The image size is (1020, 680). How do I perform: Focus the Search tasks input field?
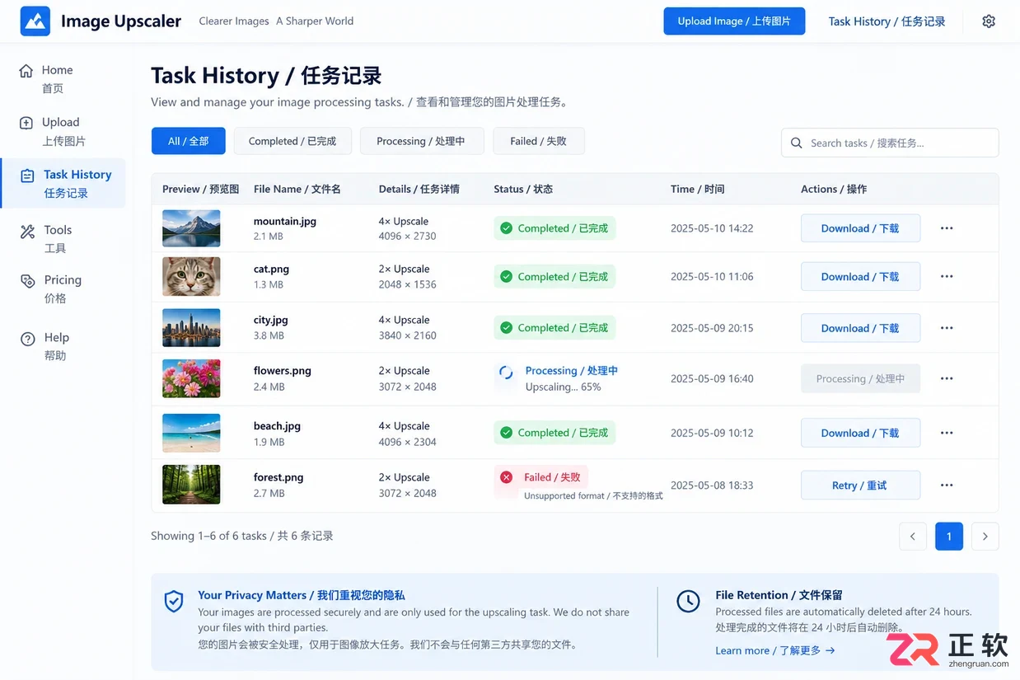click(890, 143)
